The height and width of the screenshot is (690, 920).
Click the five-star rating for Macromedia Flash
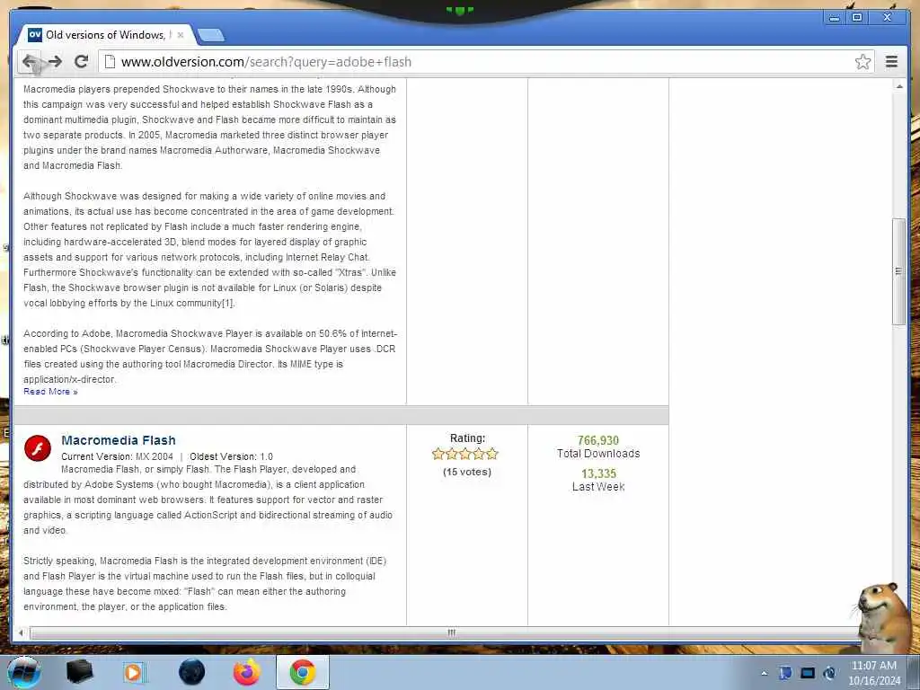coord(464,454)
